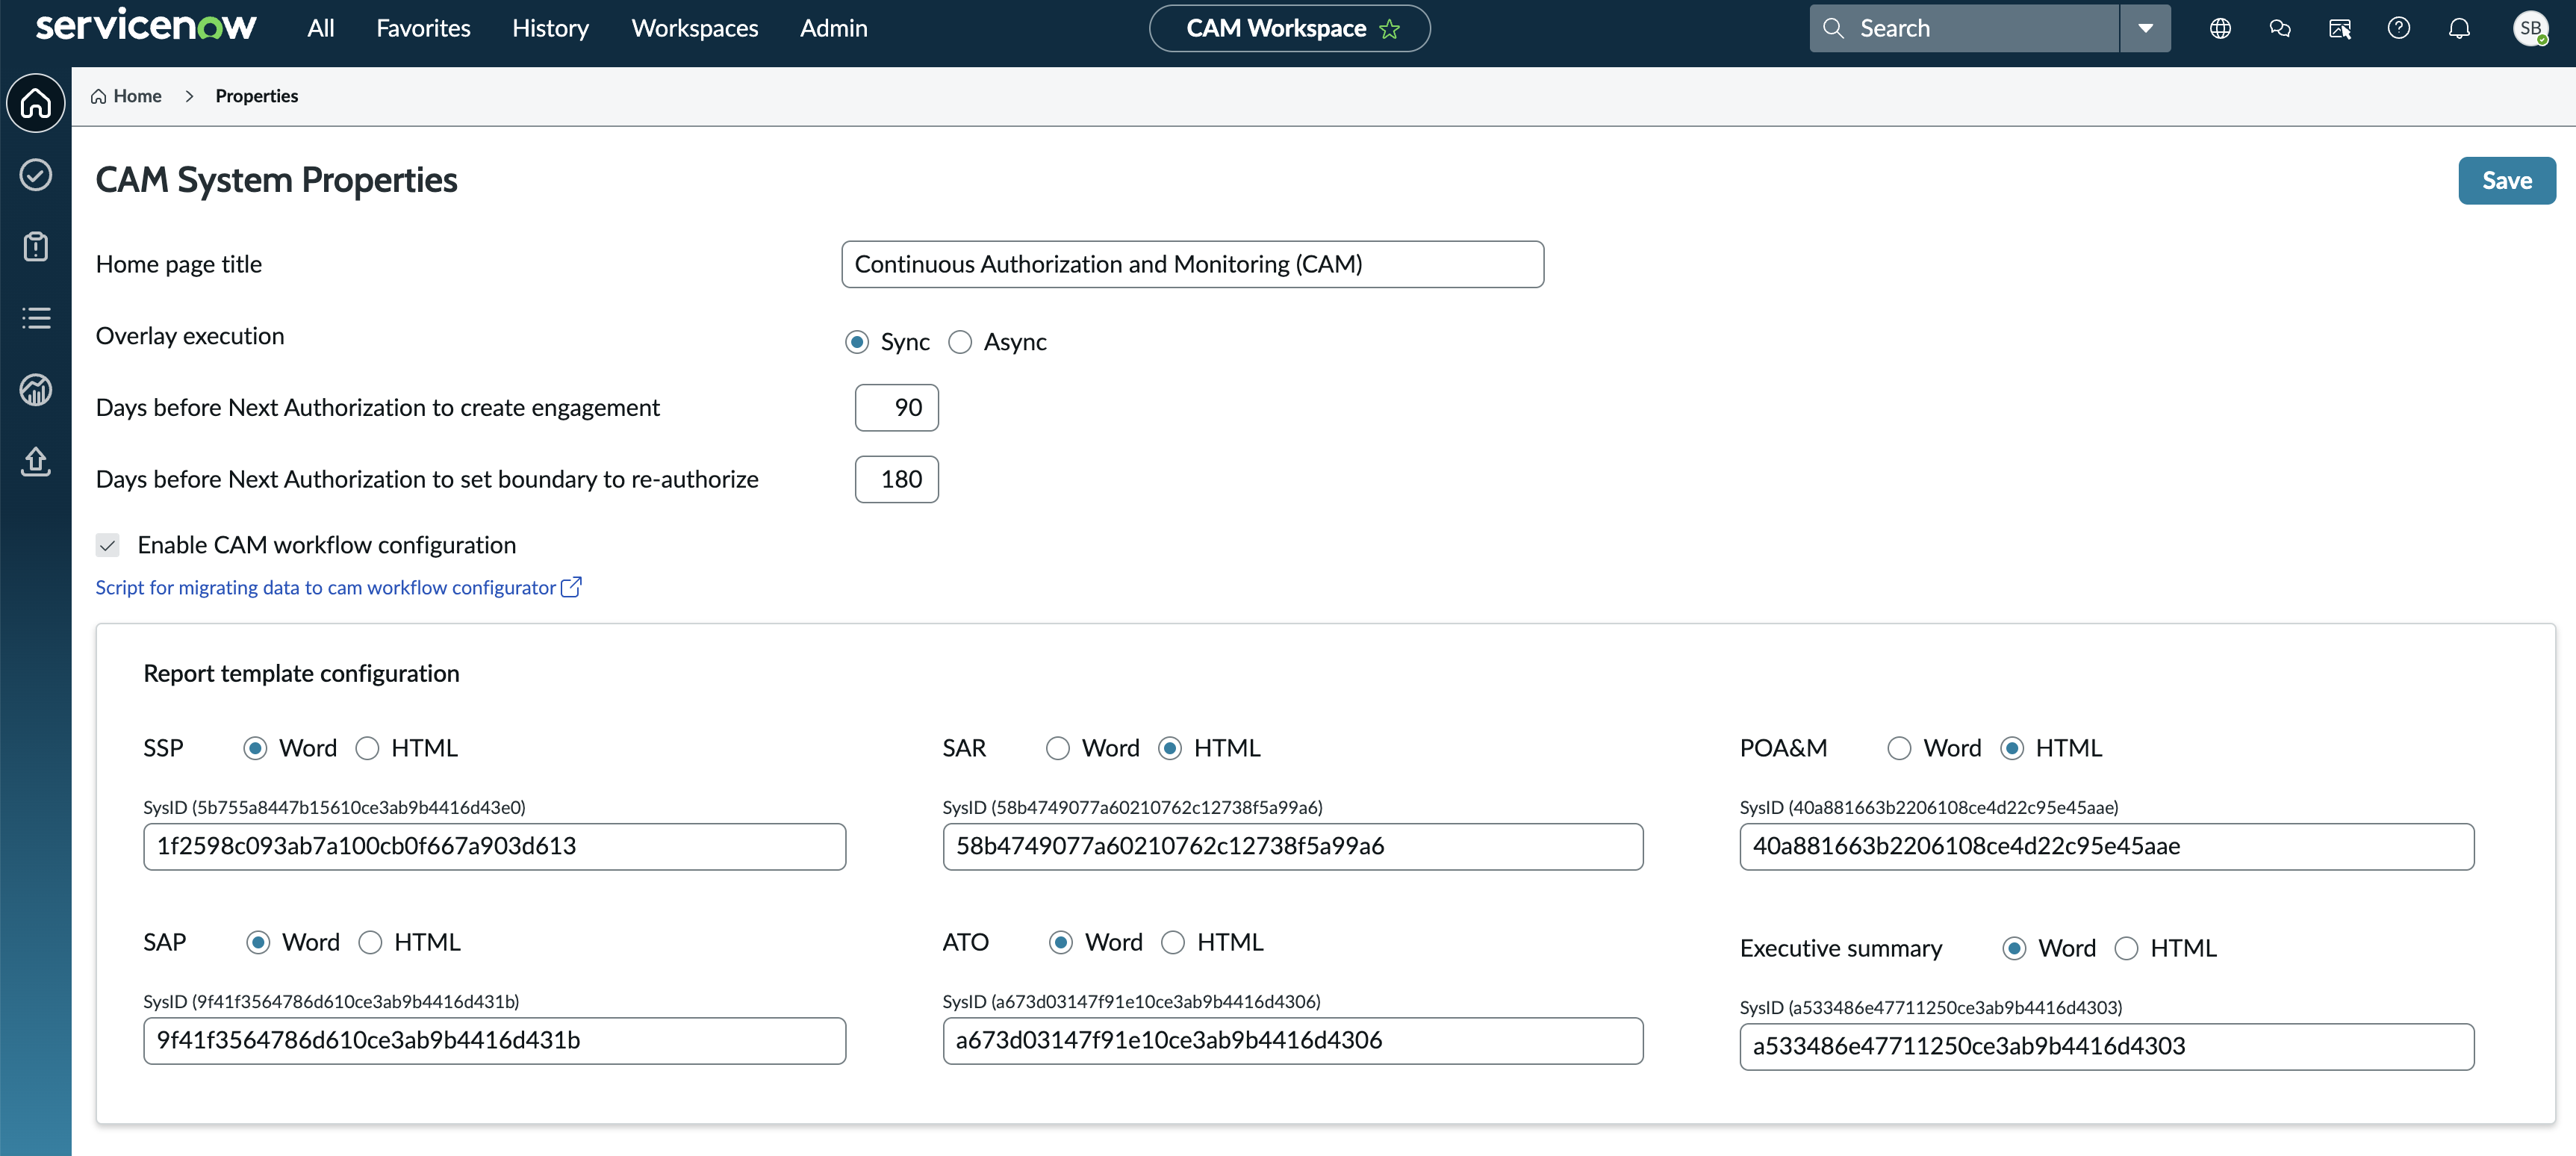Click the Properties breadcrumb

(x=257, y=96)
